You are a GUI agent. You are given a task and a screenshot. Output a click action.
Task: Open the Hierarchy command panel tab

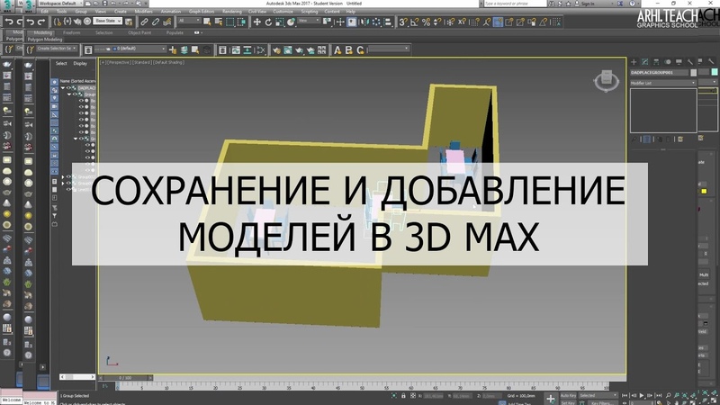(656, 61)
